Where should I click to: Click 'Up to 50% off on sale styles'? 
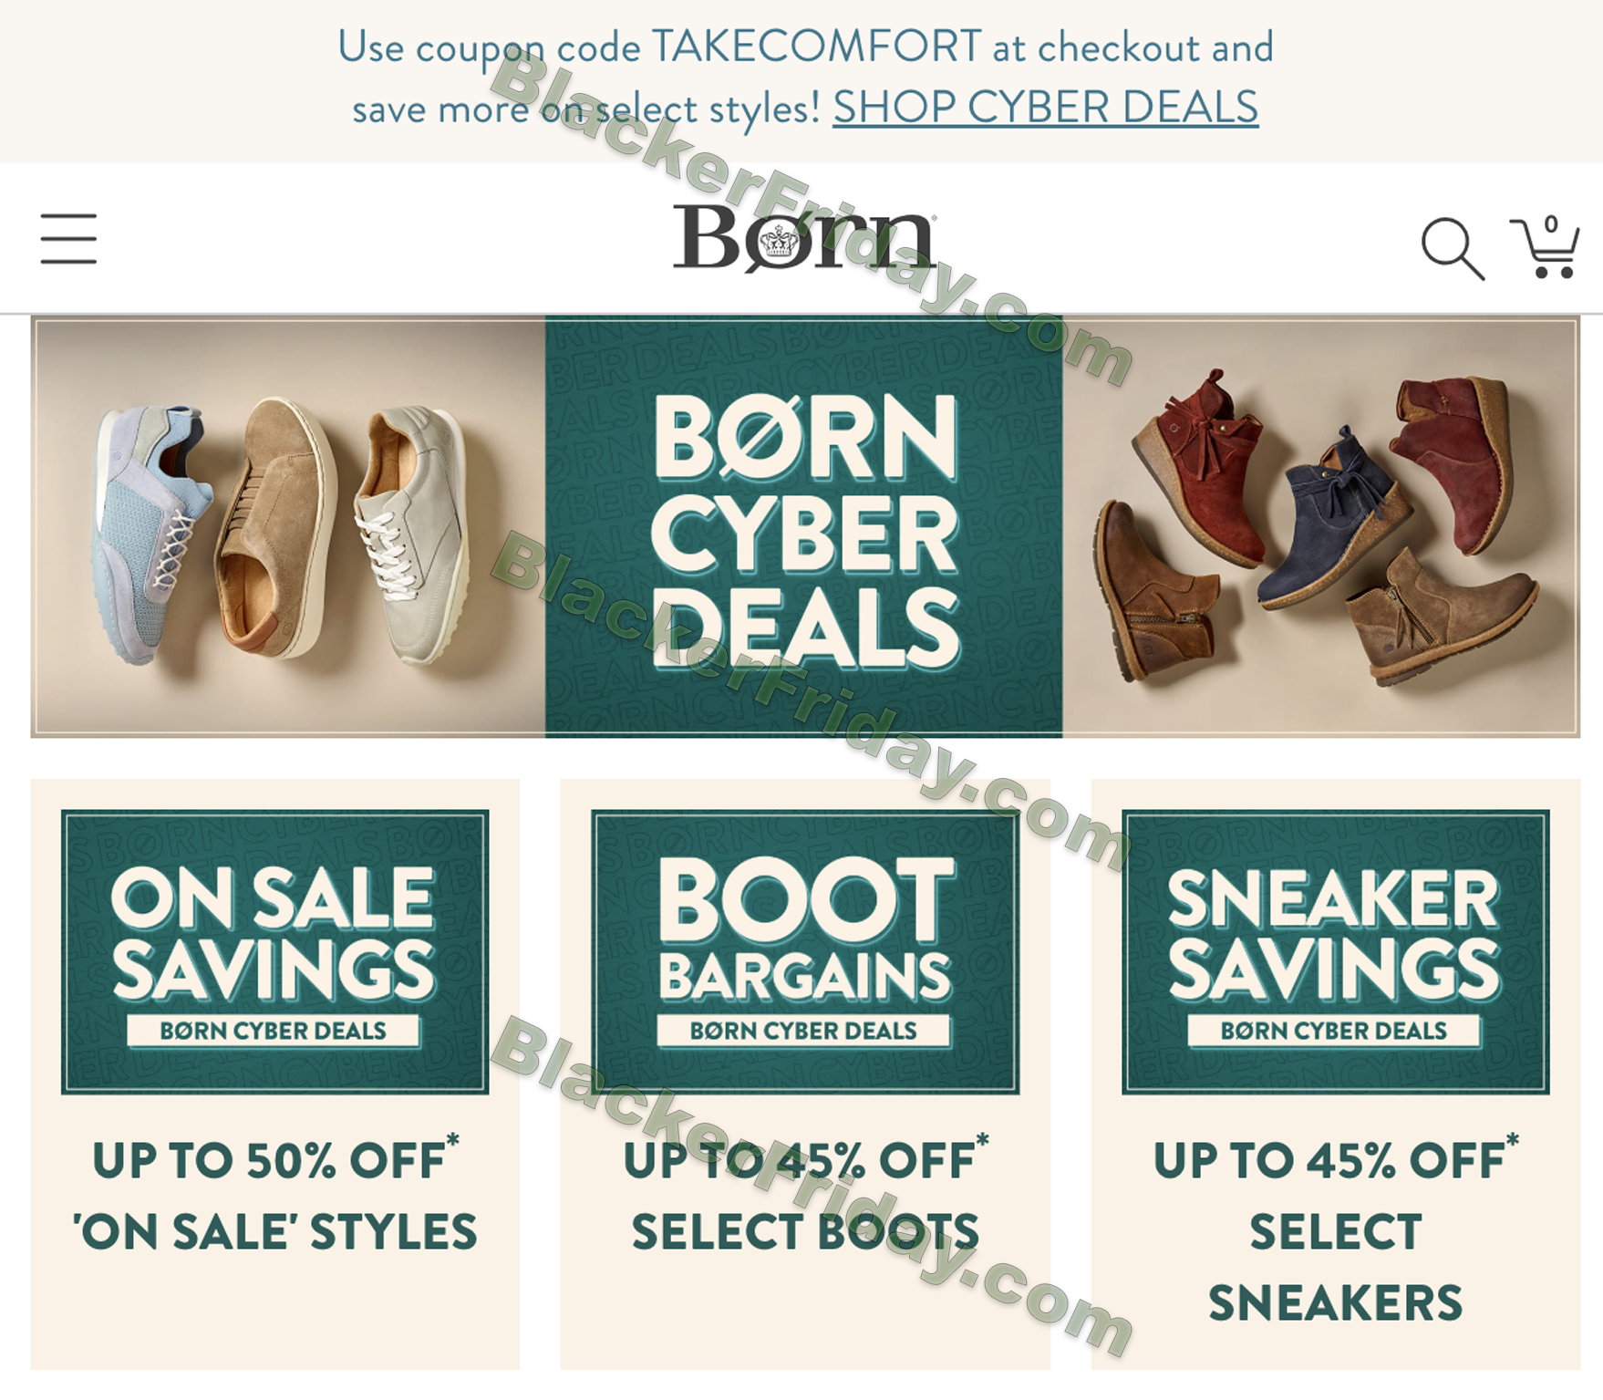pyautogui.click(x=274, y=1196)
